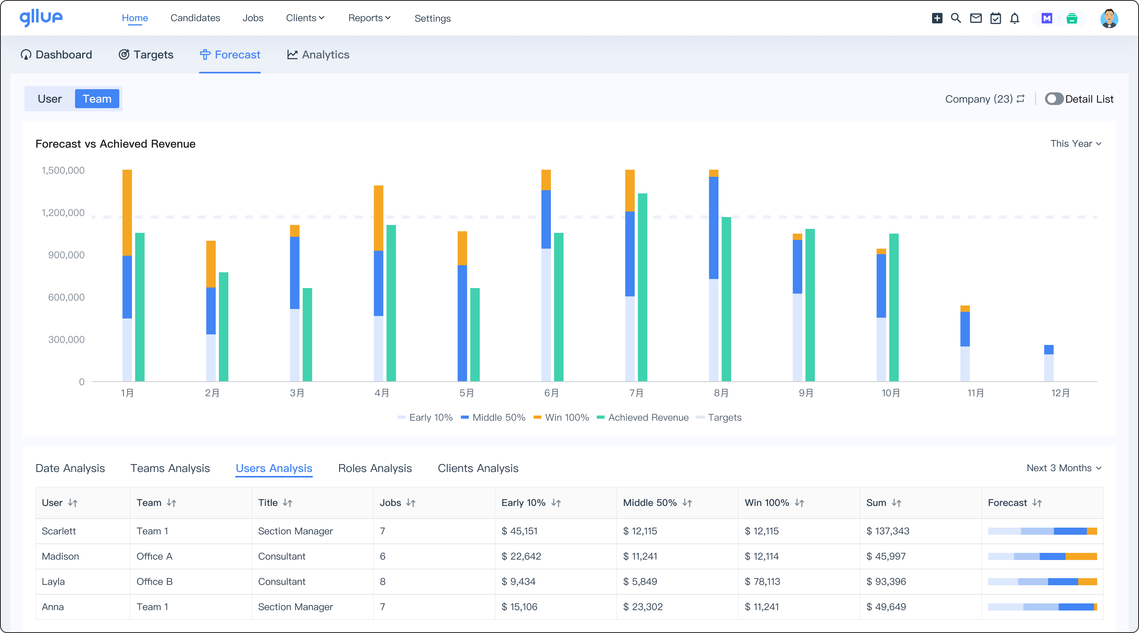The image size is (1139, 633).
Task: Click the purple M app icon
Action: [x=1046, y=18]
